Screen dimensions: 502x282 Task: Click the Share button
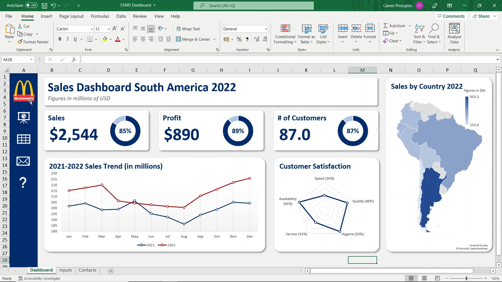pyautogui.click(x=483, y=16)
